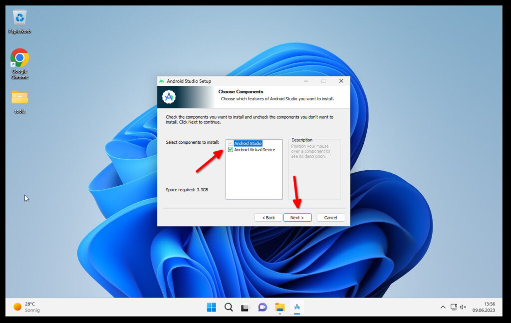511x323 pixels.
Task: Open the tools folder on desktop
Action: [x=19, y=102]
